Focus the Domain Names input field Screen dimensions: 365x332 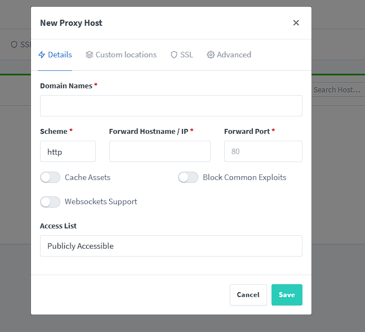(x=171, y=106)
